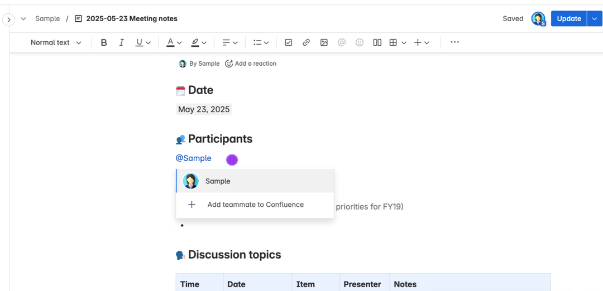Click the Date heading
Screen dimensions: 603x291
pyautogui.click(x=201, y=90)
